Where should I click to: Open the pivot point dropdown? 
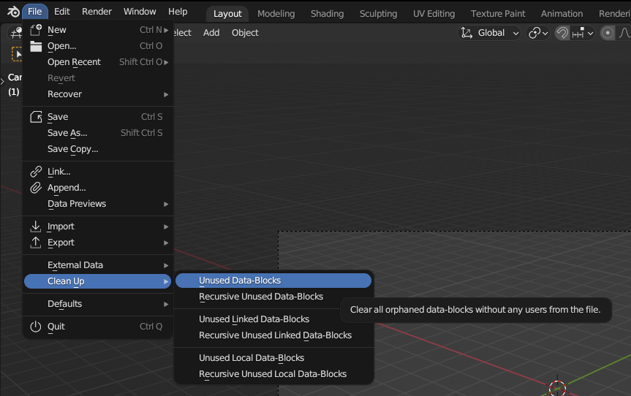(x=538, y=33)
